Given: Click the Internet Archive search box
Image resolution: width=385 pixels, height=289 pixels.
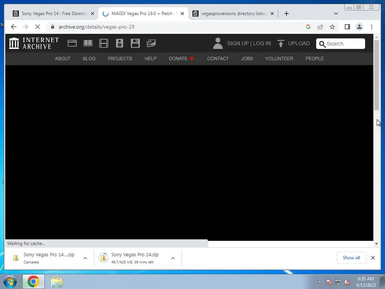Looking at the screenshot, I should click(x=341, y=44).
